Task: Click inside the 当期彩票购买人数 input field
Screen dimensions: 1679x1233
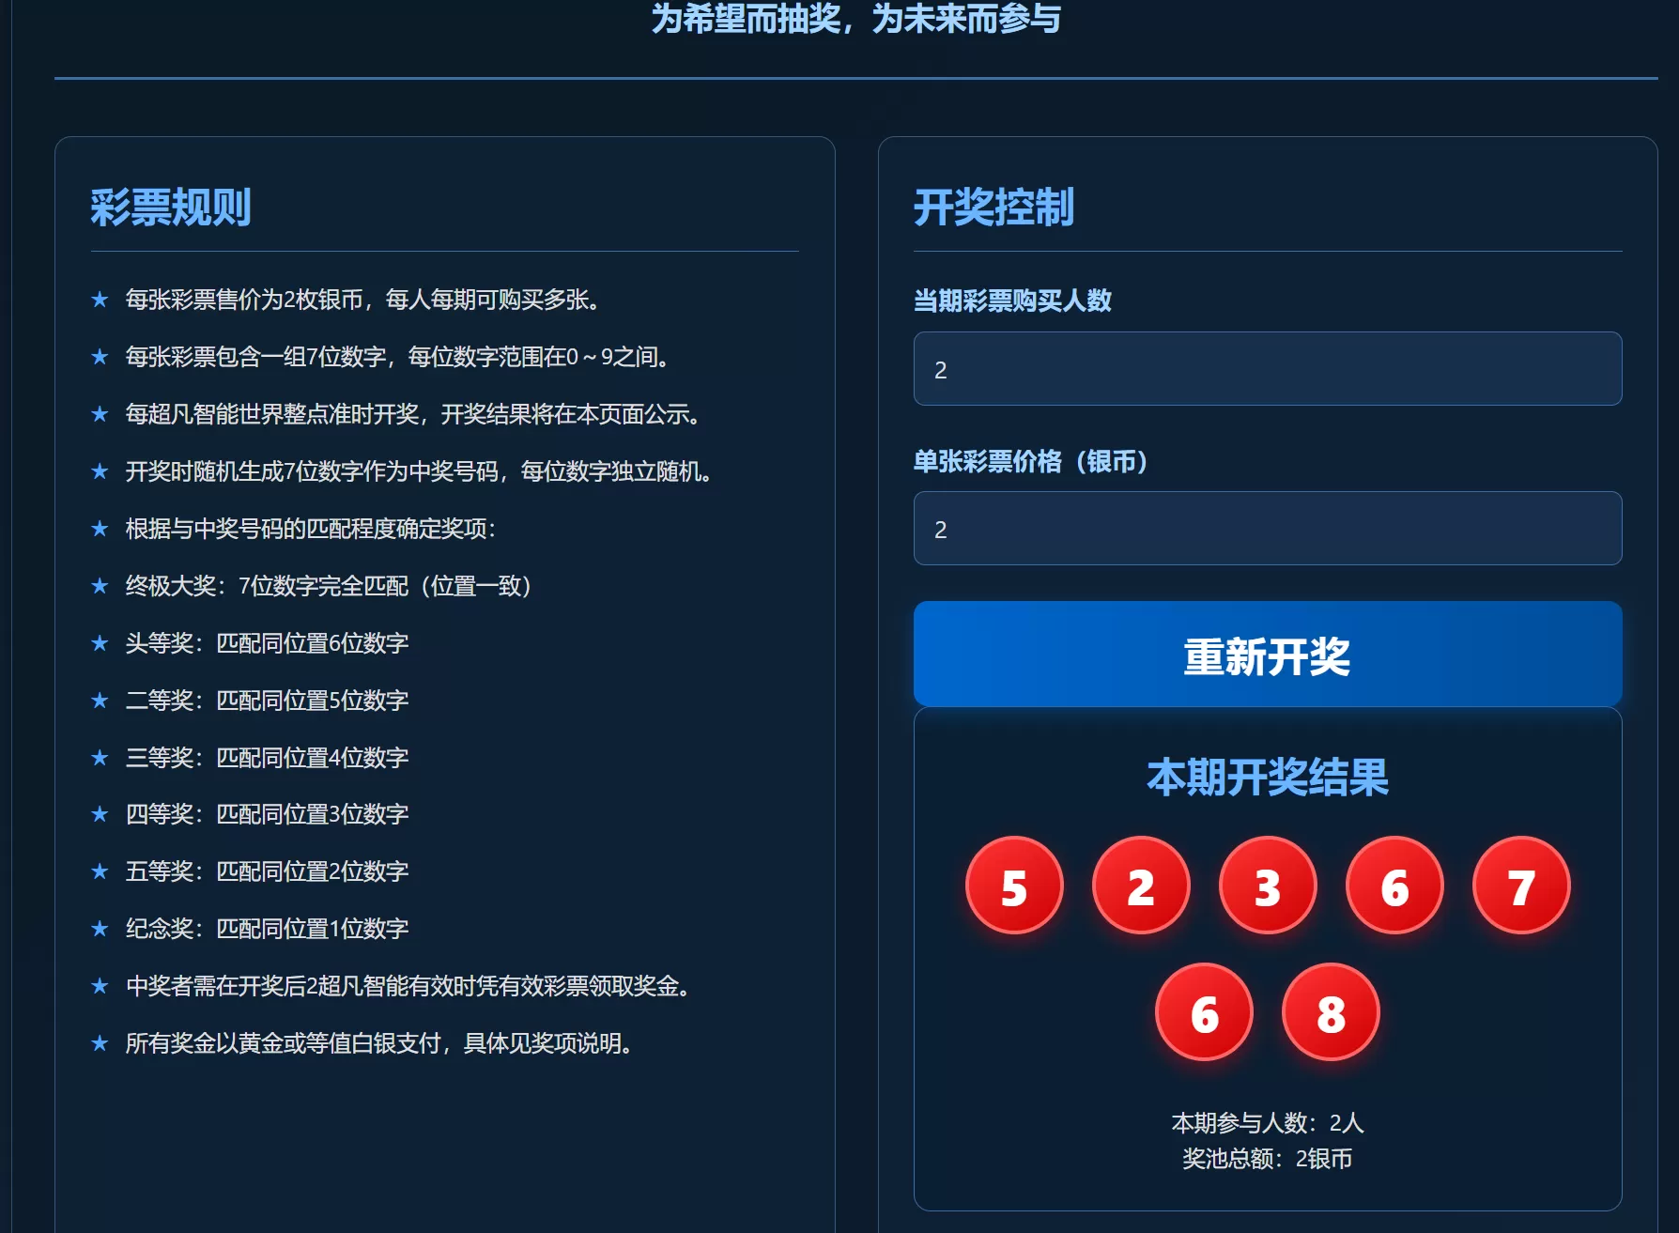Action: 1267,369
